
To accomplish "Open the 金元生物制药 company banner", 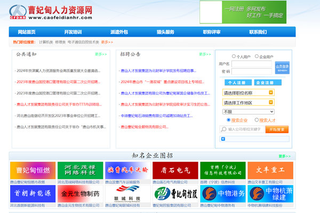I will tap(80, 194).
